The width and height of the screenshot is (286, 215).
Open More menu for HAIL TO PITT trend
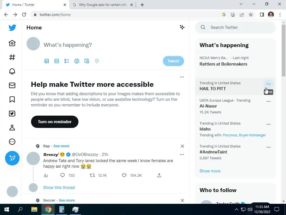tap(268, 84)
